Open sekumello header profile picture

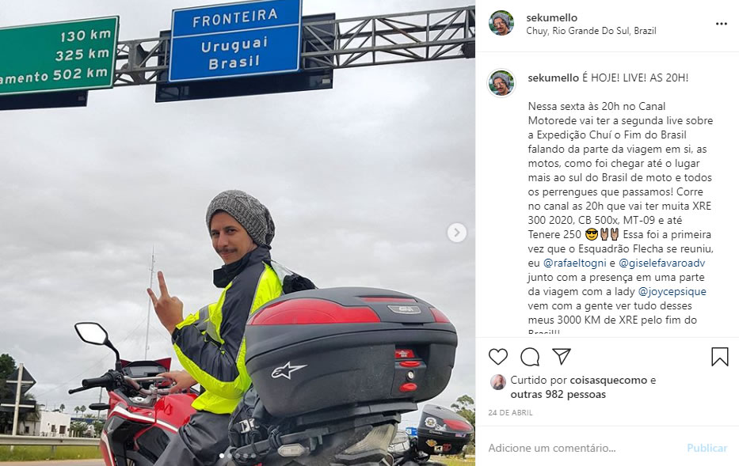[x=501, y=24]
